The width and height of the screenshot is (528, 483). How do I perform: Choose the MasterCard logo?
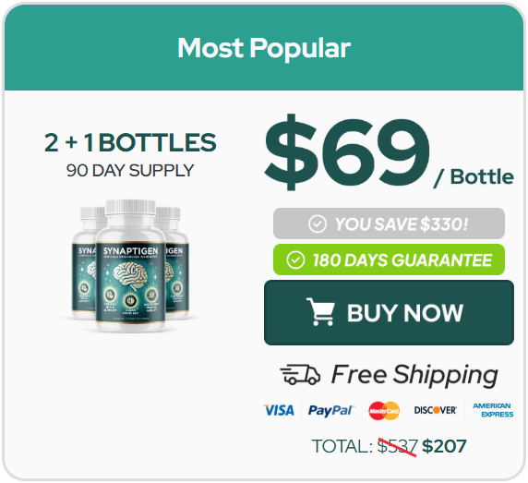pyautogui.click(x=384, y=411)
